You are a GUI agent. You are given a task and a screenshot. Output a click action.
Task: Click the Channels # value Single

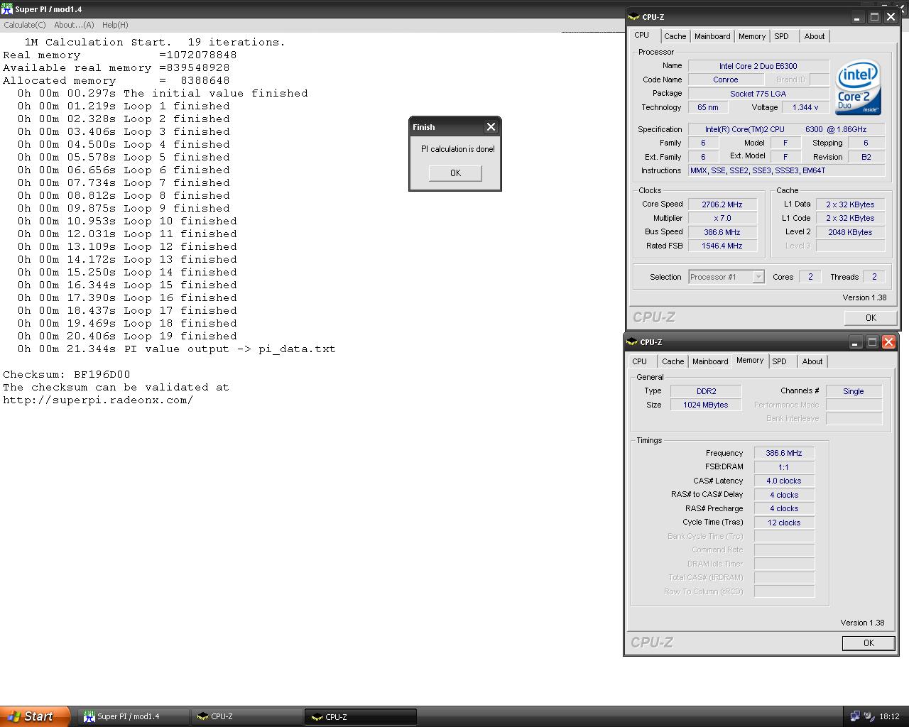(x=854, y=391)
